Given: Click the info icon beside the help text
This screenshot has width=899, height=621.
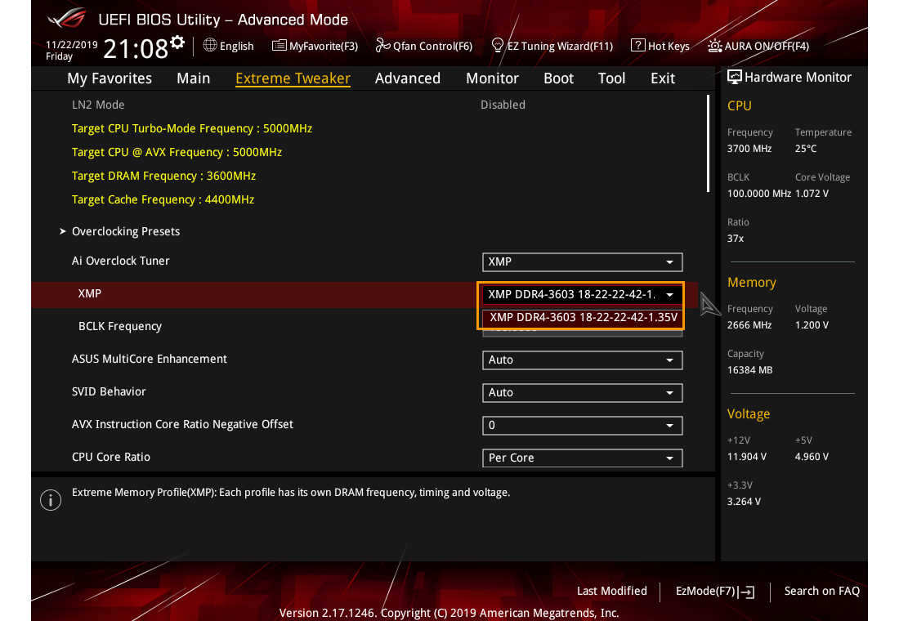Looking at the screenshot, I should coord(51,500).
